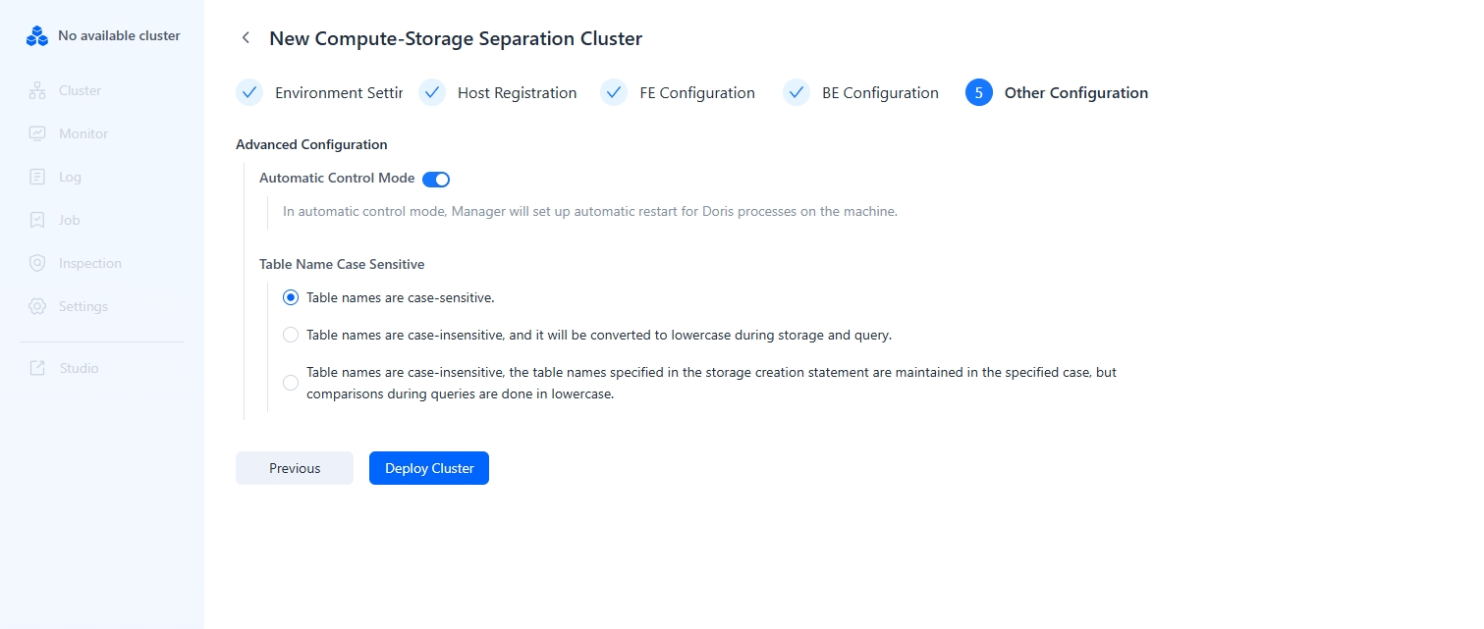
Task: Select case-insensitive converted to lowercase option
Action: coord(291,336)
